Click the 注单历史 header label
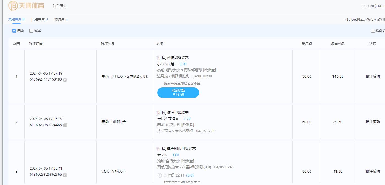This screenshot has width=385, height=185. coord(60,6)
